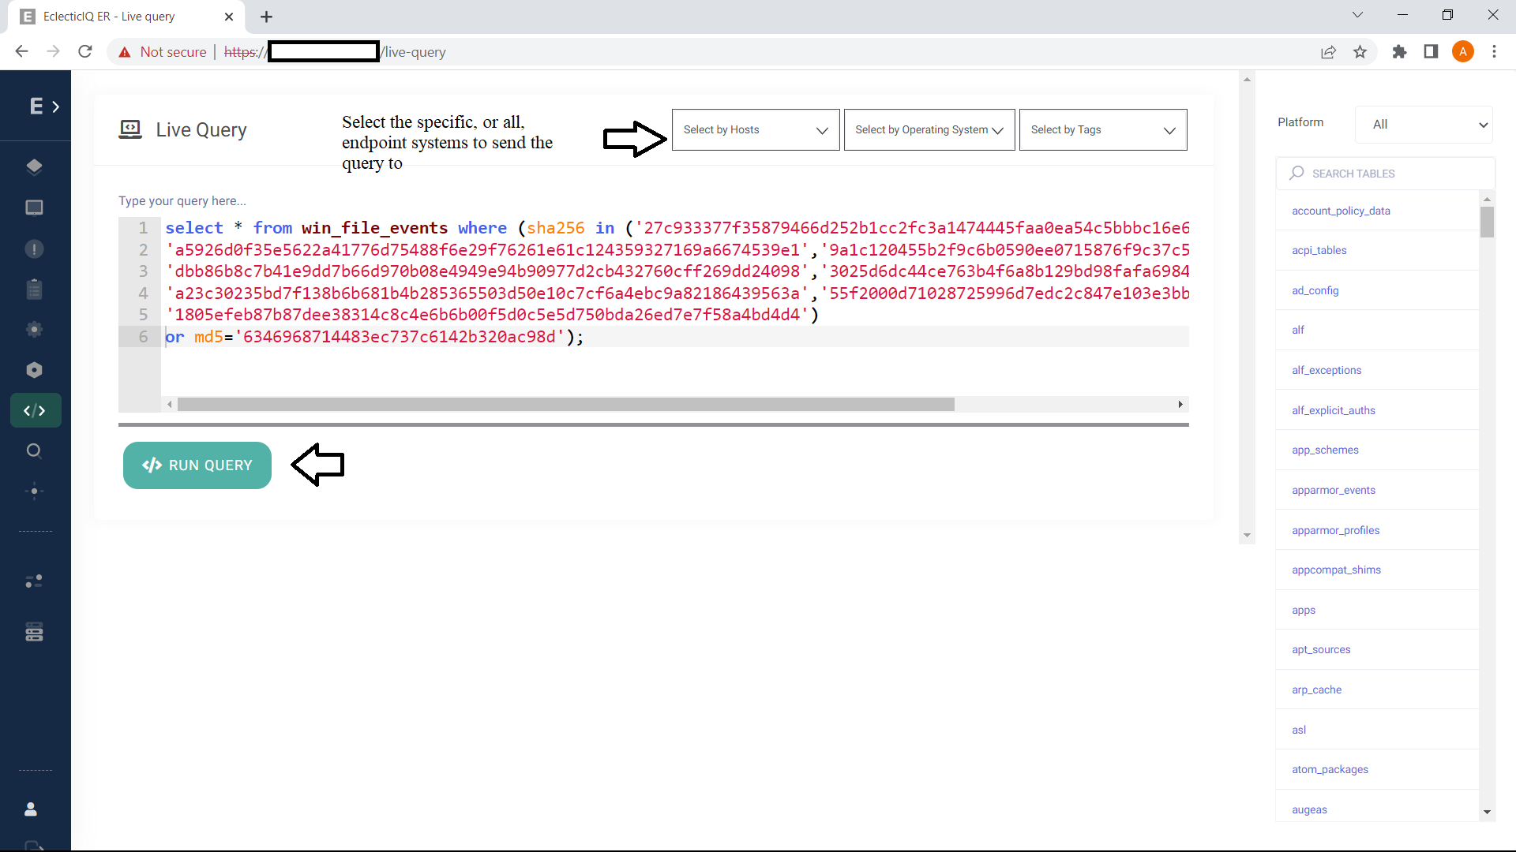This screenshot has height=852, width=1516.
Task: Open the search magnifier icon in sidebar
Action: 35,450
